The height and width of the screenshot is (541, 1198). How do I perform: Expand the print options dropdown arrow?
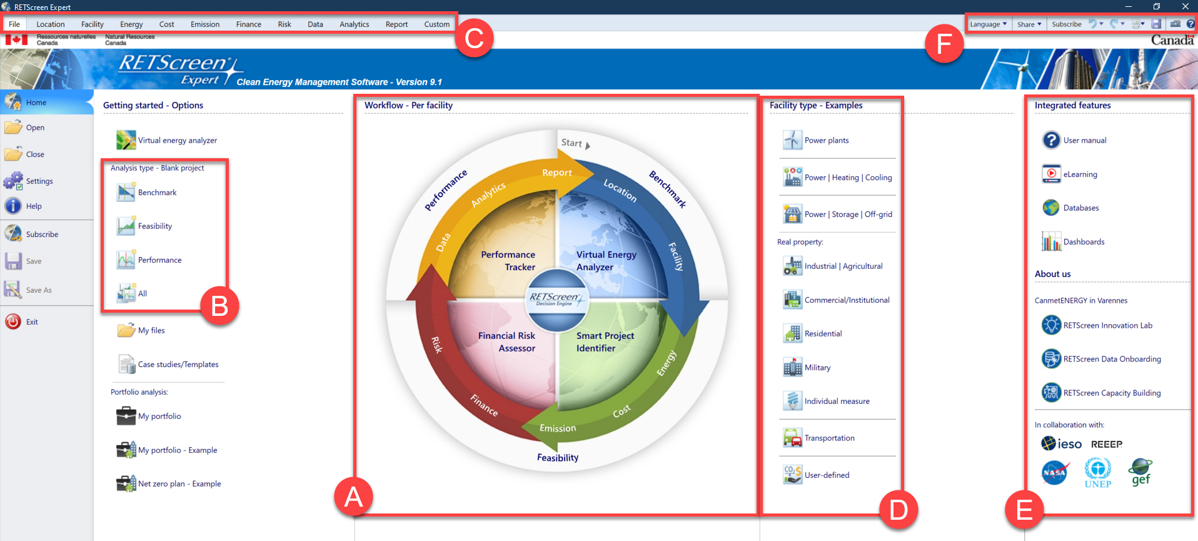pyautogui.click(x=1142, y=24)
